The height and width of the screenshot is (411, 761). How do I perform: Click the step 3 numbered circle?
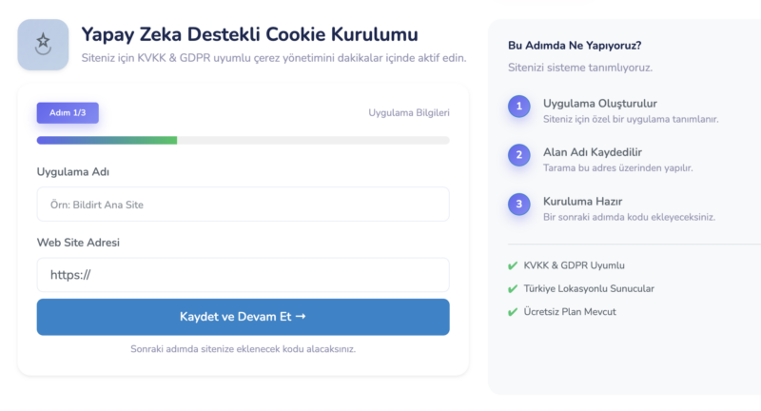(x=518, y=204)
